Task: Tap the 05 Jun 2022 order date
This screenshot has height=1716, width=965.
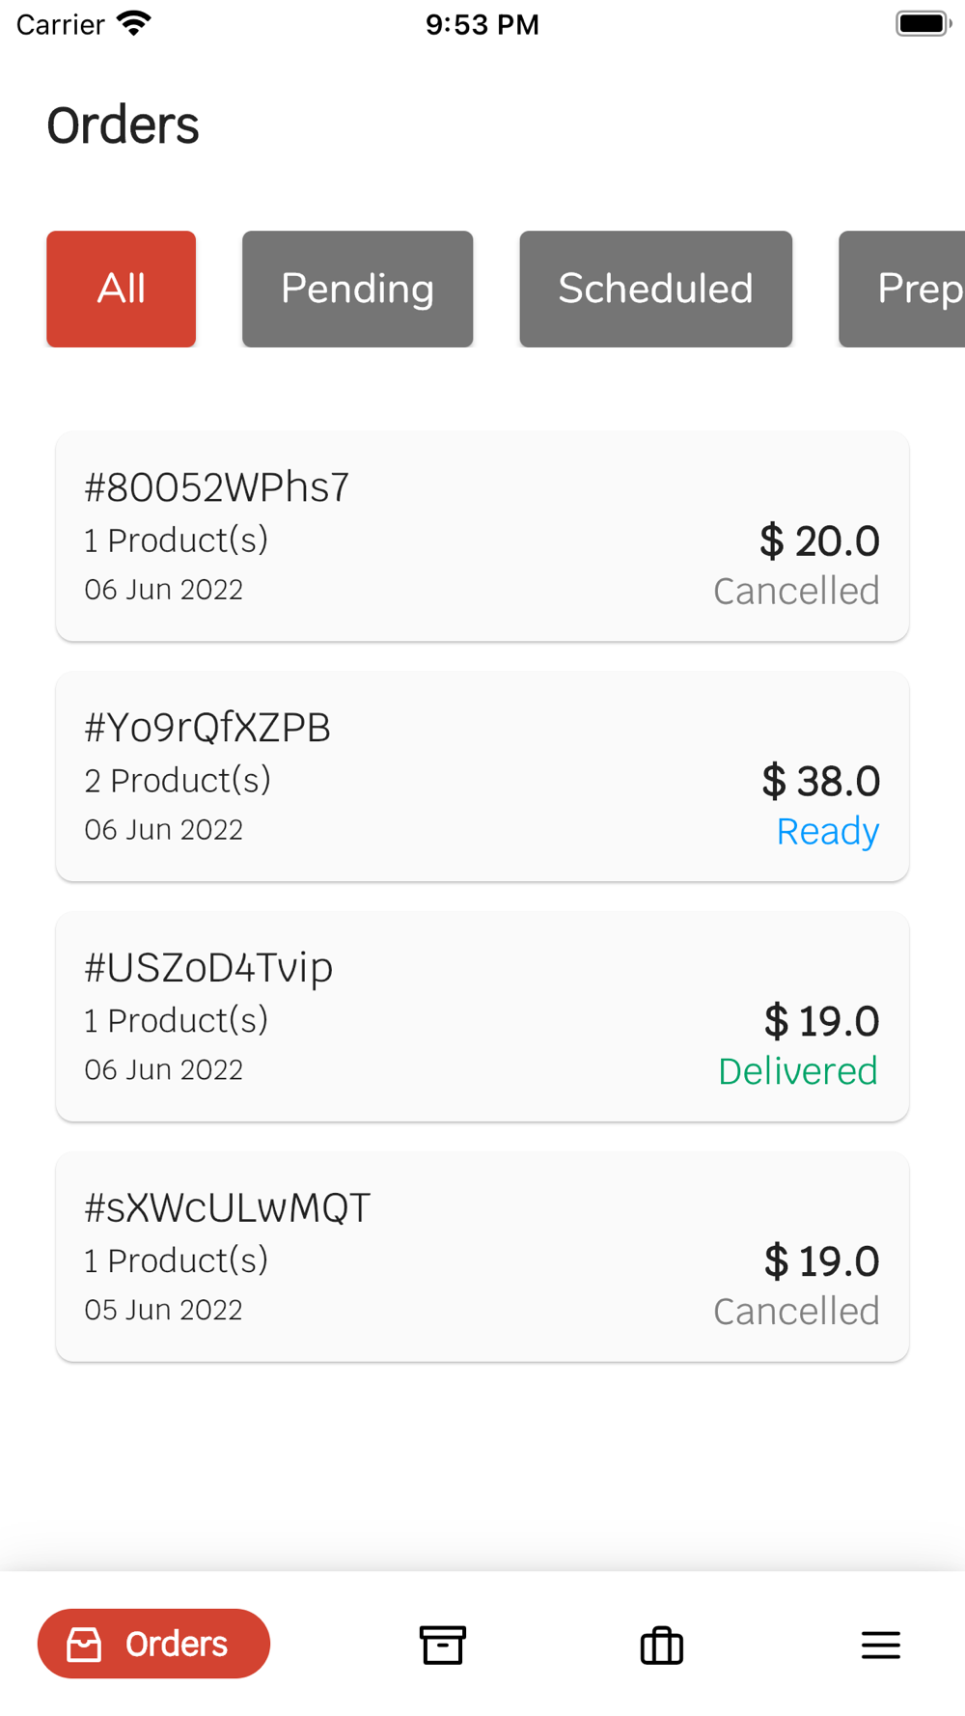Action: pos(164,1310)
